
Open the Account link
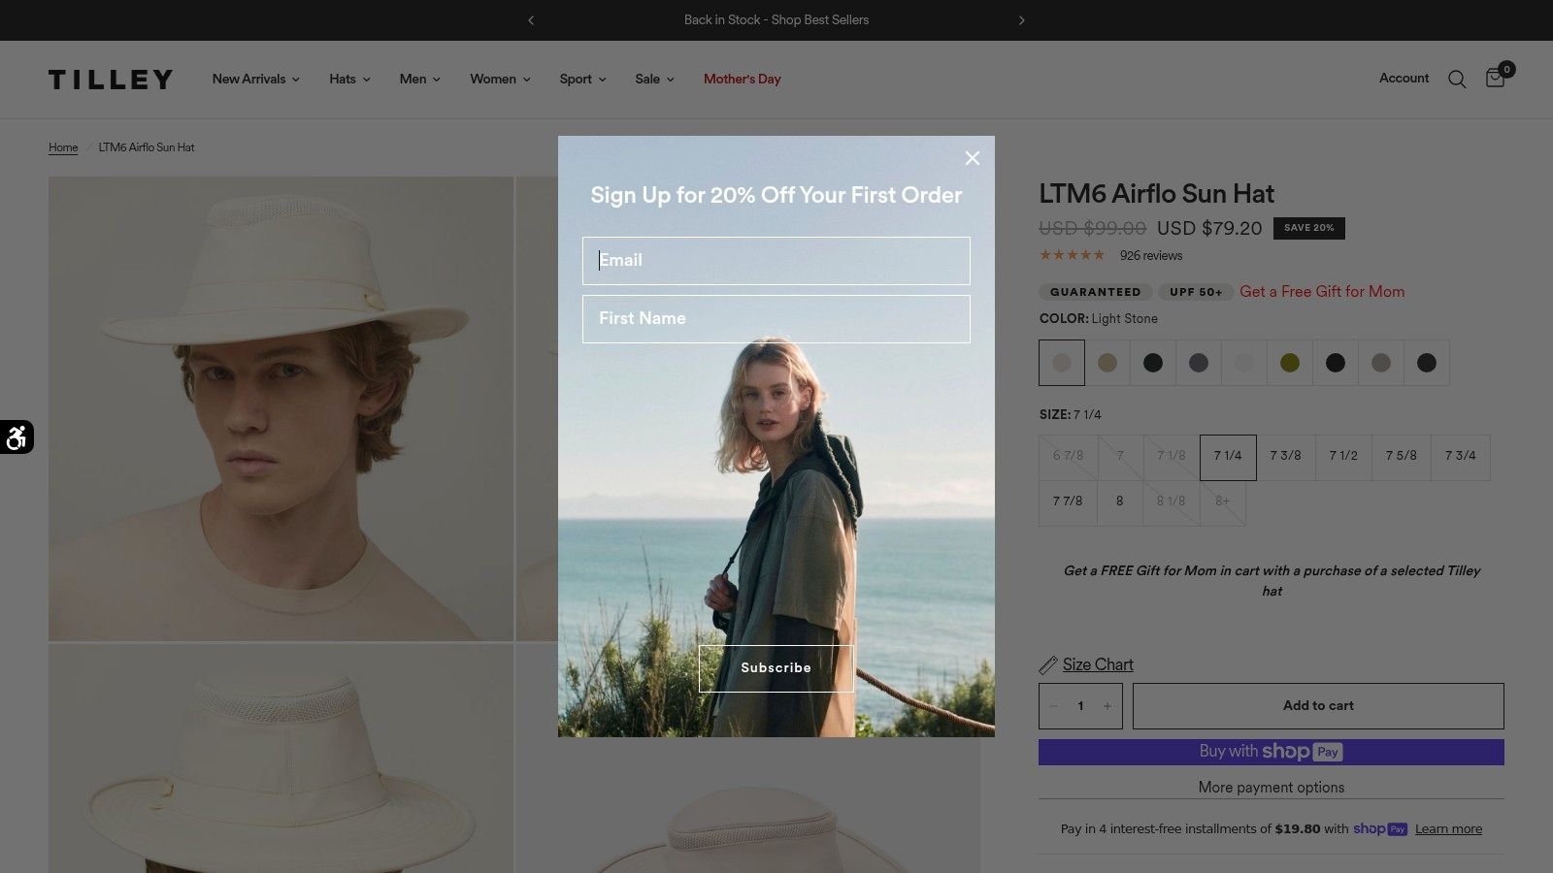(x=1404, y=79)
